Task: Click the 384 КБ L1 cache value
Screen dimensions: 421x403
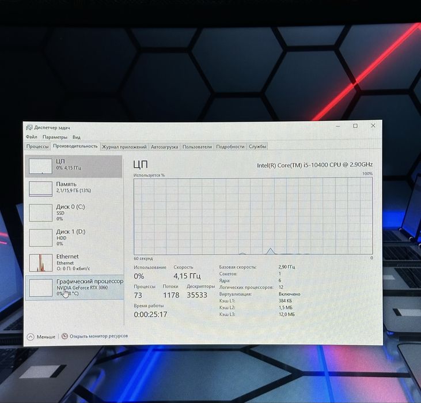Action: [x=285, y=300]
